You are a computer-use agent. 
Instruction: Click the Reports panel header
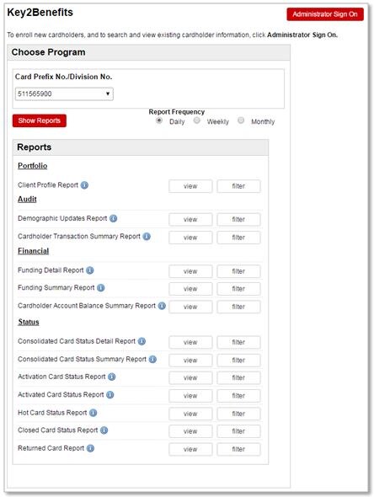coord(141,147)
